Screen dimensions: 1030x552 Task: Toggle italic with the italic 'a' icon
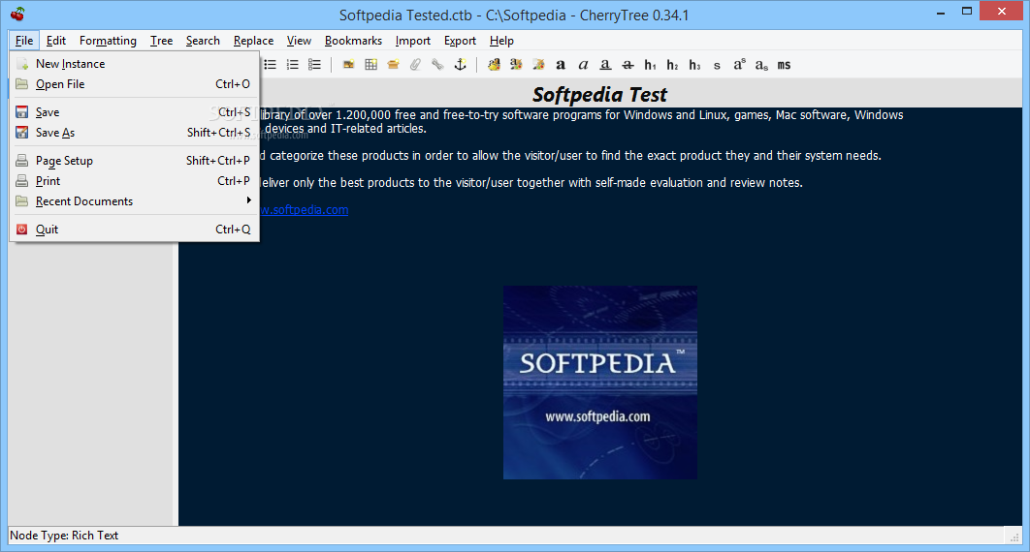point(583,64)
